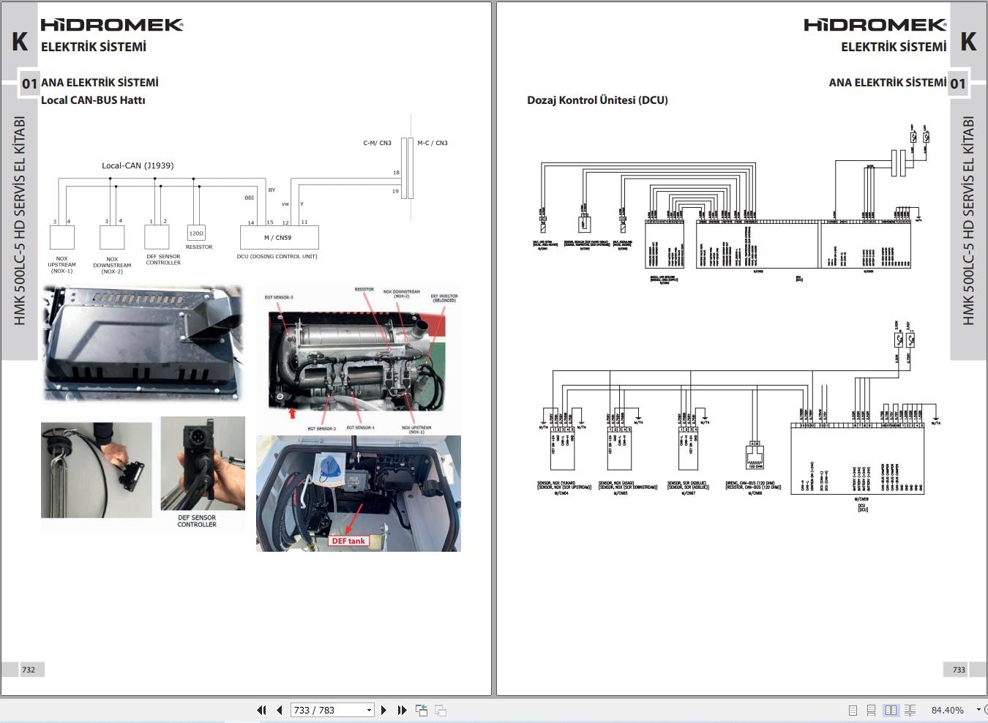Go to the next page
The height and width of the screenshot is (723, 988).
pyautogui.click(x=383, y=710)
